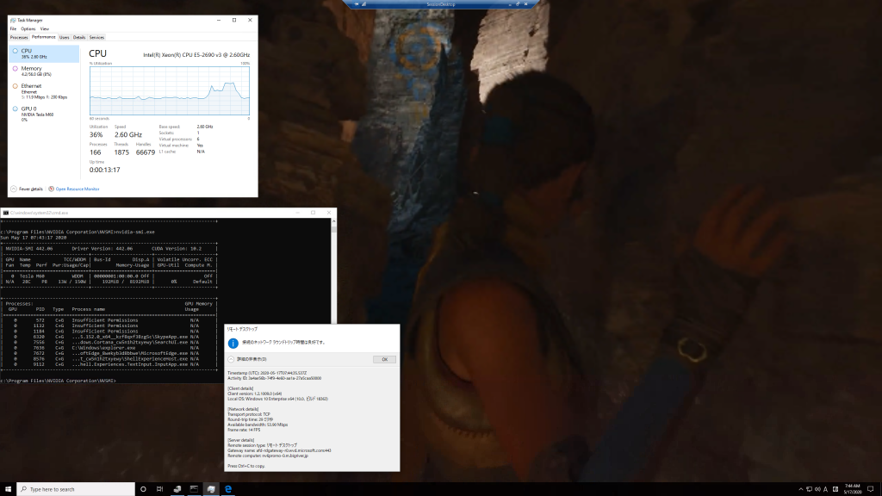
Task: Click the blue info icon in Remote Desktop dialog
Action: (233, 343)
